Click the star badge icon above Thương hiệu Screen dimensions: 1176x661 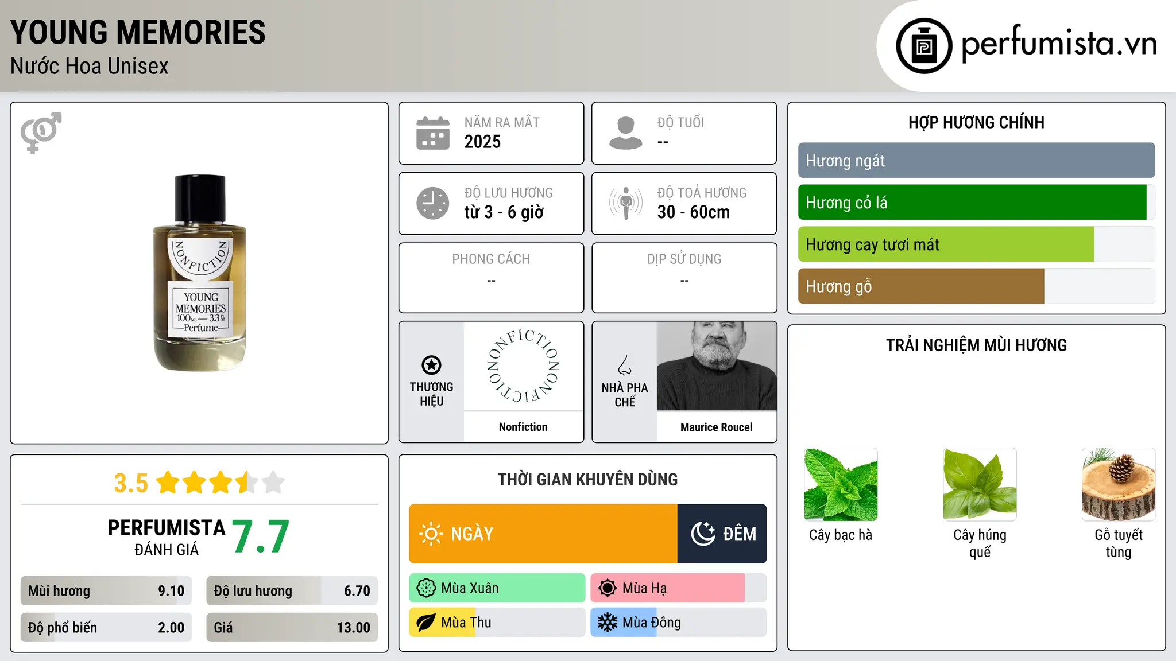[x=431, y=365]
